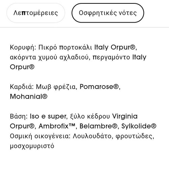Click the word φρουτώδες

tap(134, 136)
